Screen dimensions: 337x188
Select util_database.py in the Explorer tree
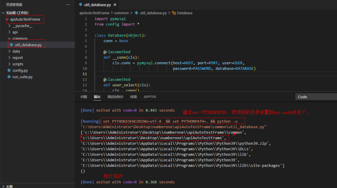coord(28,45)
